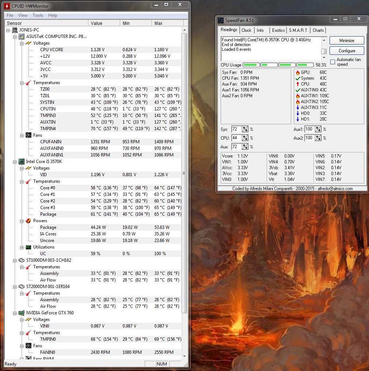Click the Value column header
Viewport: 369px width, 371px height.
tap(104, 23)
